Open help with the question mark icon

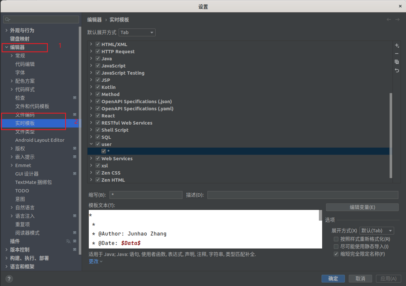coord(9,279)
